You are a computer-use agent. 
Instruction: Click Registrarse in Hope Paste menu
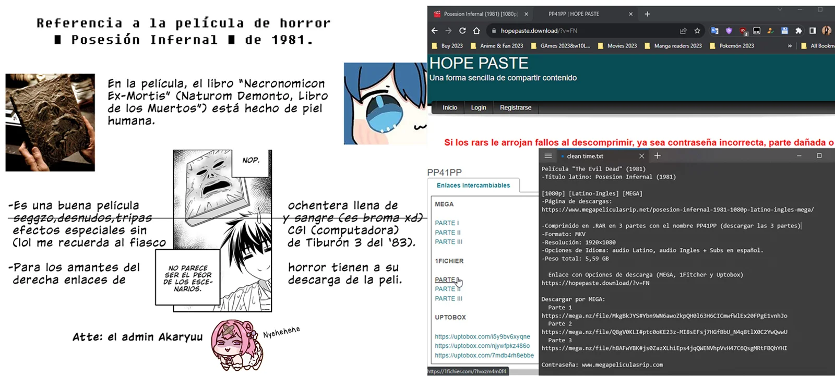[516, 107]
